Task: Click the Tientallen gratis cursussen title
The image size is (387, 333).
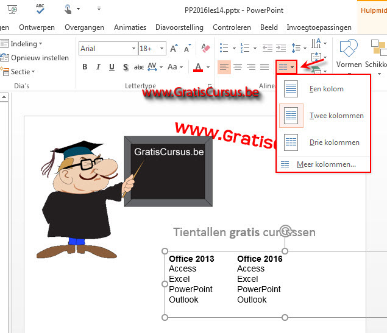Action: click(244, 232)
